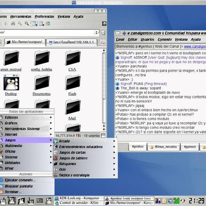
Task: Click #gentoo KSirc taskbar entry
Action: tap(129, 198)
